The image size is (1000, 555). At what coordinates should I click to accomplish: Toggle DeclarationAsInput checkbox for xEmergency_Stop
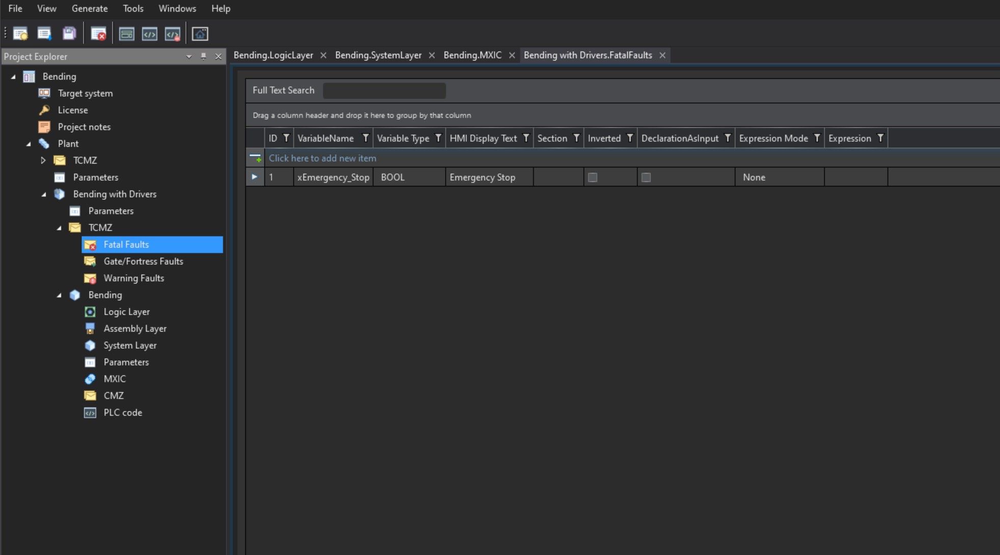pyautogui.click(x=646, y=177)
